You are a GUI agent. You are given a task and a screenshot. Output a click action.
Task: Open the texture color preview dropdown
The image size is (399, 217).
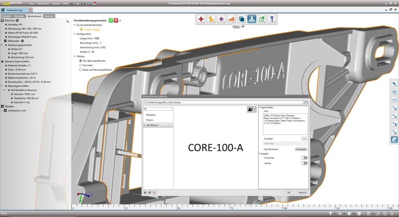pyautogui.click(x=252, y=108)
